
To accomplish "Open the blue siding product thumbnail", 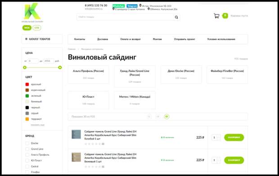I will tap(76, 134).
